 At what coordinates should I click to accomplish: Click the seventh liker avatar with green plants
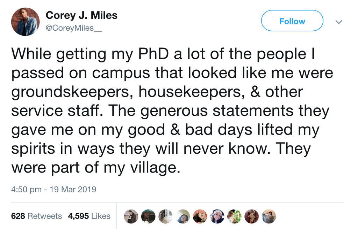(234, 216)
